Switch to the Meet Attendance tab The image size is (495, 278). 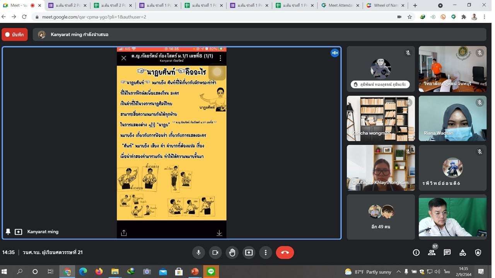(340, 5)
